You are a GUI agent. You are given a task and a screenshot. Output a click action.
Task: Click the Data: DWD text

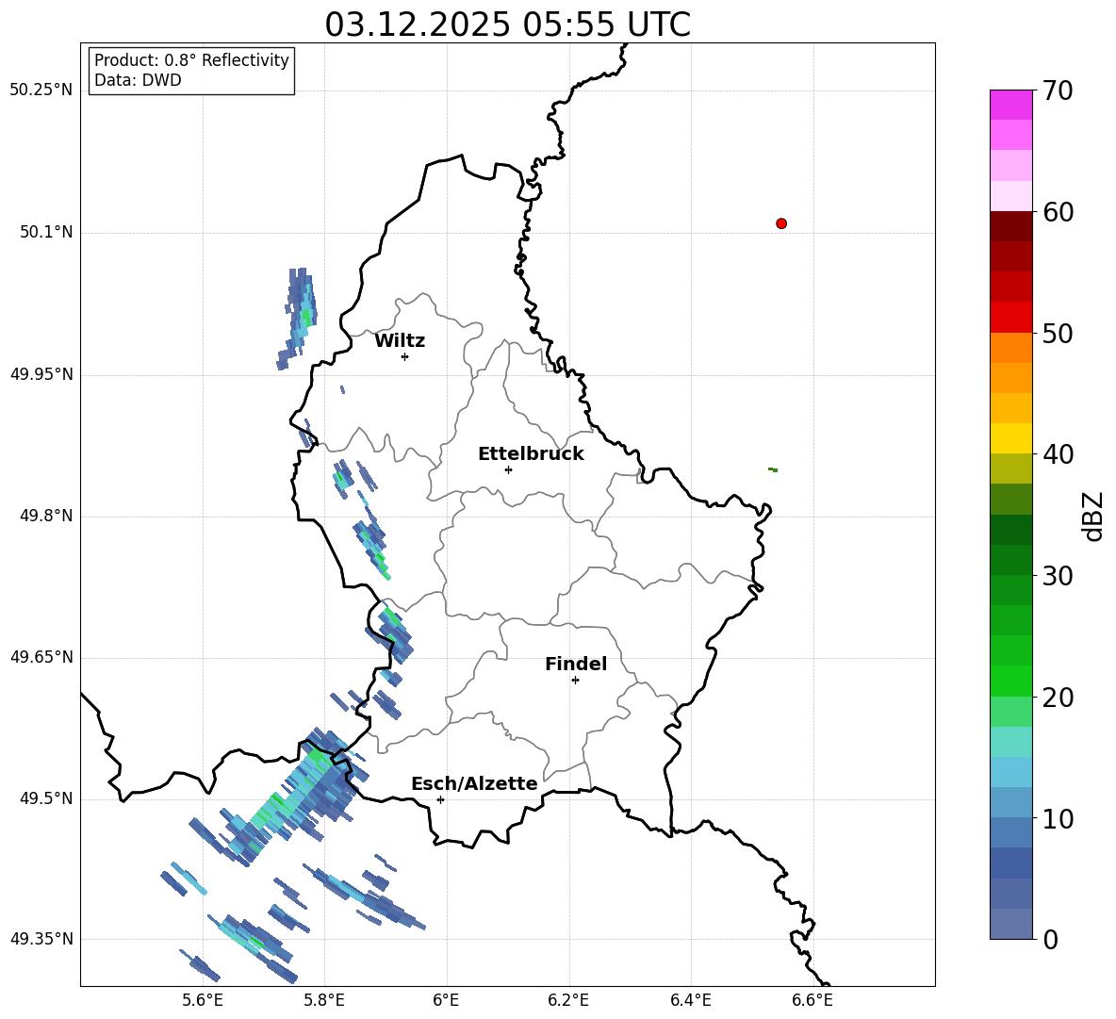click(x=138, y=80)
